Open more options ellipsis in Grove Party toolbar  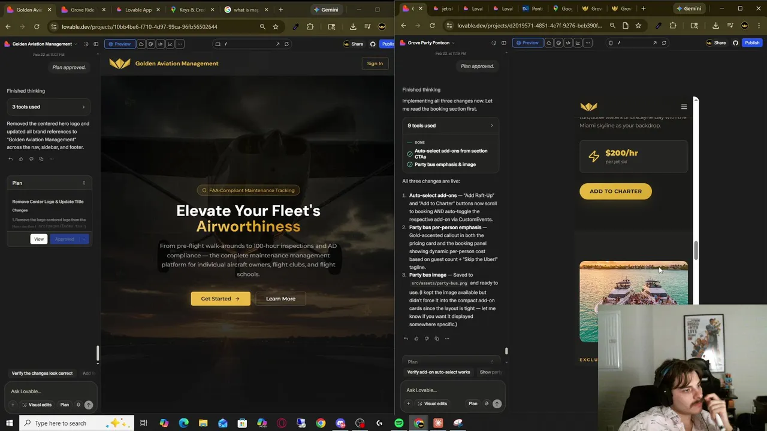pos(587,43)
